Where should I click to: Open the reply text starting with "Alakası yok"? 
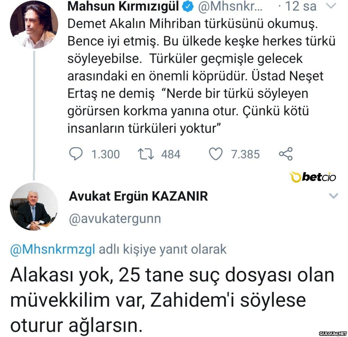tap(172, 300)
